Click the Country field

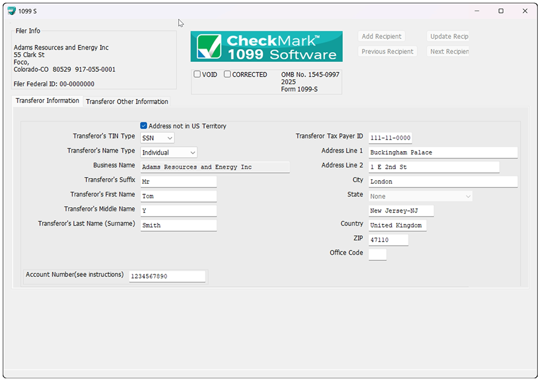(397, 226)
